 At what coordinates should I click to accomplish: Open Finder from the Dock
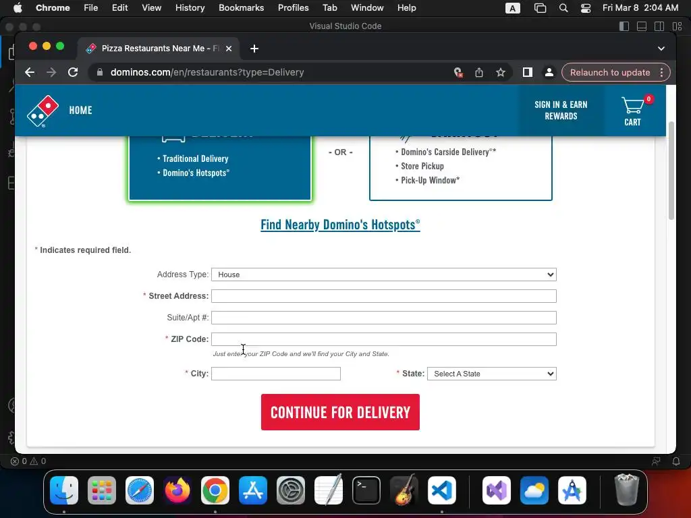(x=64, y=490)
